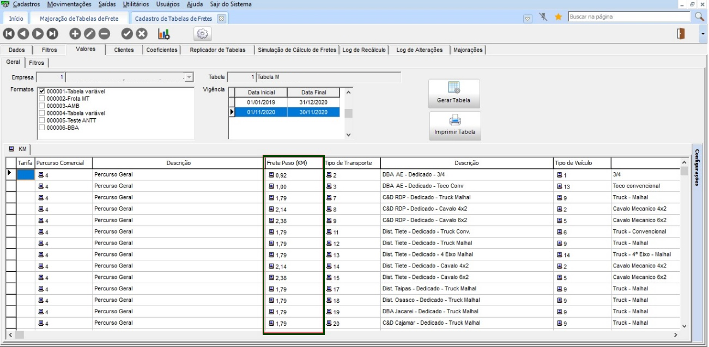Image resolution: width=709 pixels, height=347 pixels.
Task: Go to the first record button
Action: (x=9, y=34)
